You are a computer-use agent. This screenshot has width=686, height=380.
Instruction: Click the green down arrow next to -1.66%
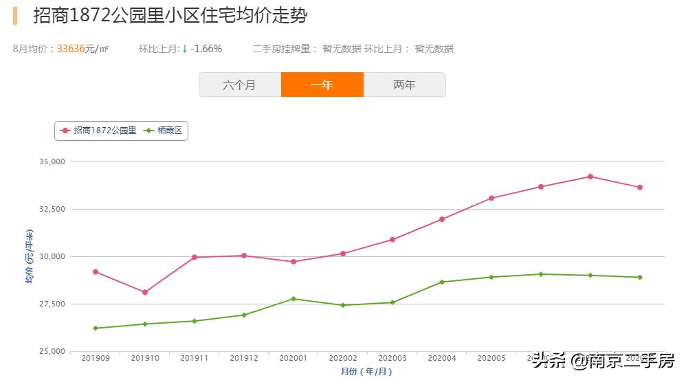pos(185,49)
